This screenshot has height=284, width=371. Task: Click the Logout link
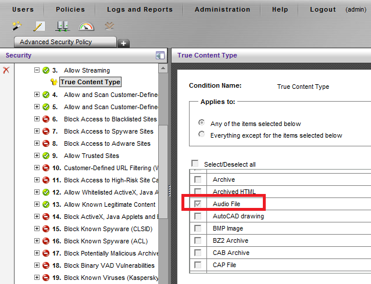click(x=323, y=9)
